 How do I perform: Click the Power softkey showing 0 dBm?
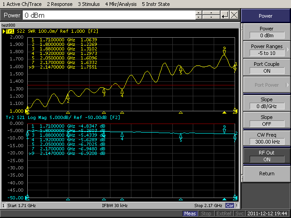click(x=266, y=32)
